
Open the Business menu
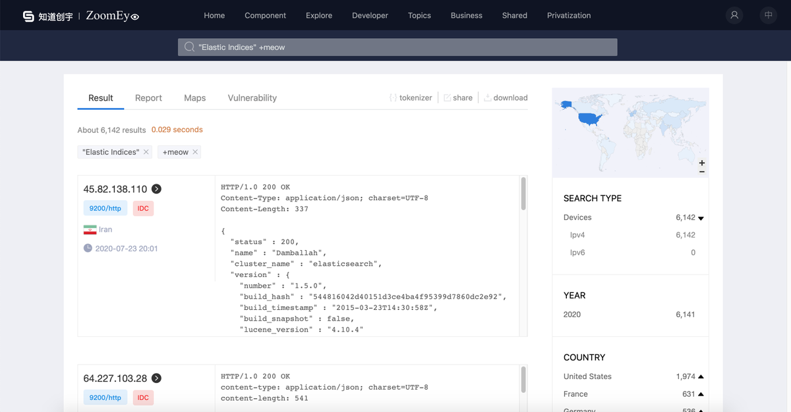click(x=467, y=15)
